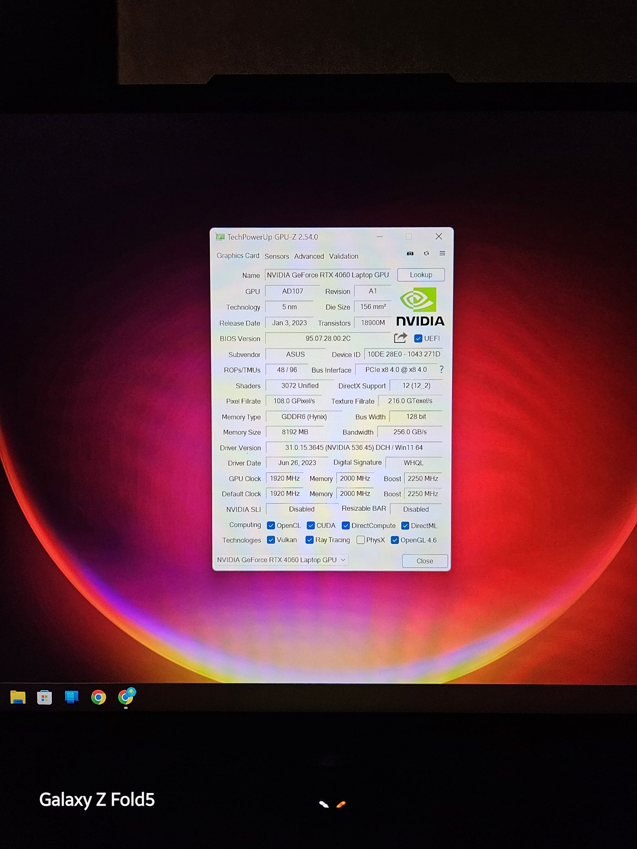This screenshot has width=637, height=849.
Task: Click the BIOS Version field 95.07.28.00.2C
Action: point(328,338)
